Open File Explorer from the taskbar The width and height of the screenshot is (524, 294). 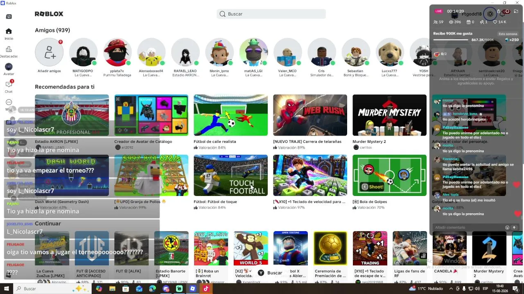pyautogui.click(x=112, y=289)
